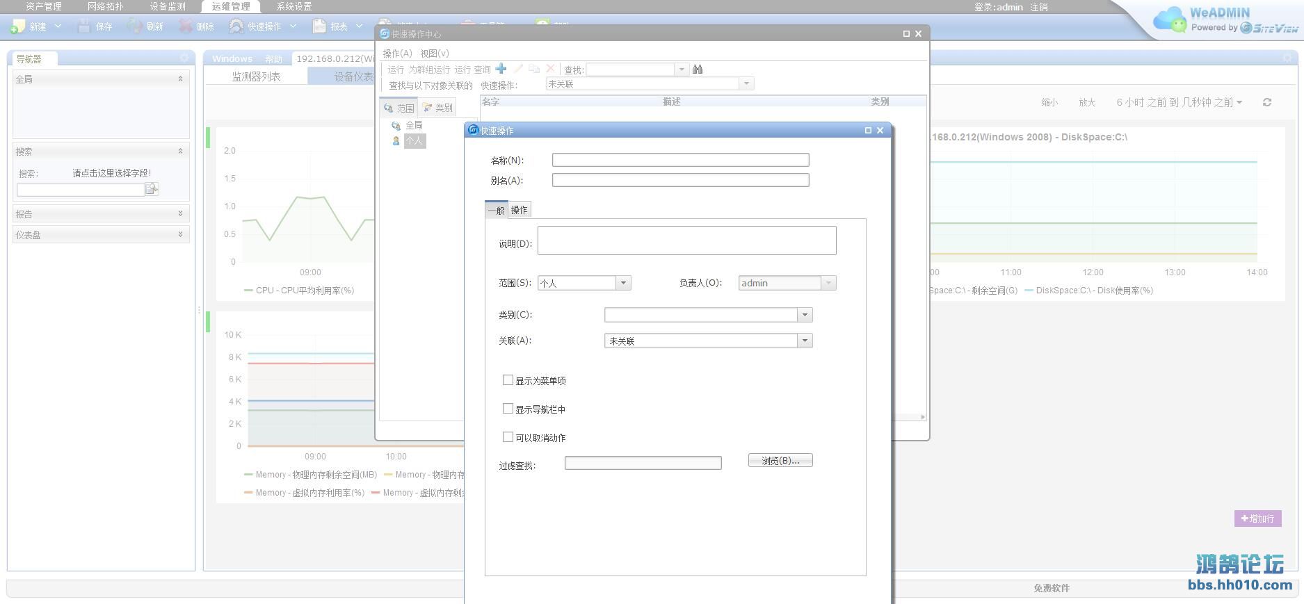The image size is (1304, 604).
Task: Switch to the 操作 tab in 快速操作 dialog
Action: click(x=519, y=210)
